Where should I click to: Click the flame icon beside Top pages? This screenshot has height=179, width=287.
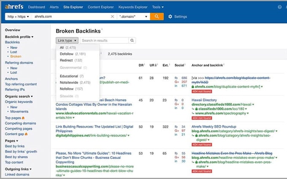pos(23,118)
